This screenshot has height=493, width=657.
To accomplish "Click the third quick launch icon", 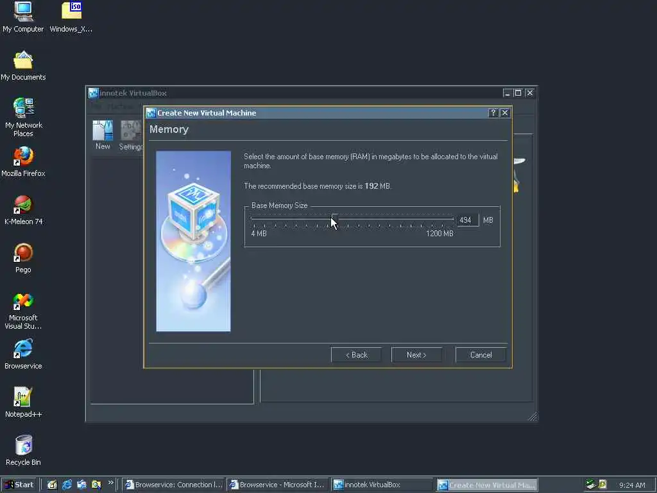I will click(x=81, y=485).
